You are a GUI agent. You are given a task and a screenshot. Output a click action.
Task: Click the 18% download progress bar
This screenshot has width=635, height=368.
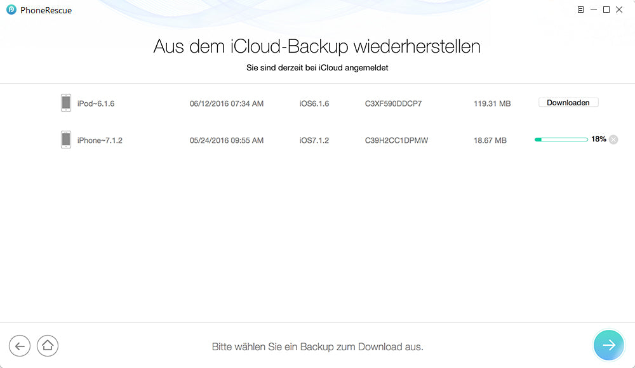pyautogui.click(x=561, y=140)
